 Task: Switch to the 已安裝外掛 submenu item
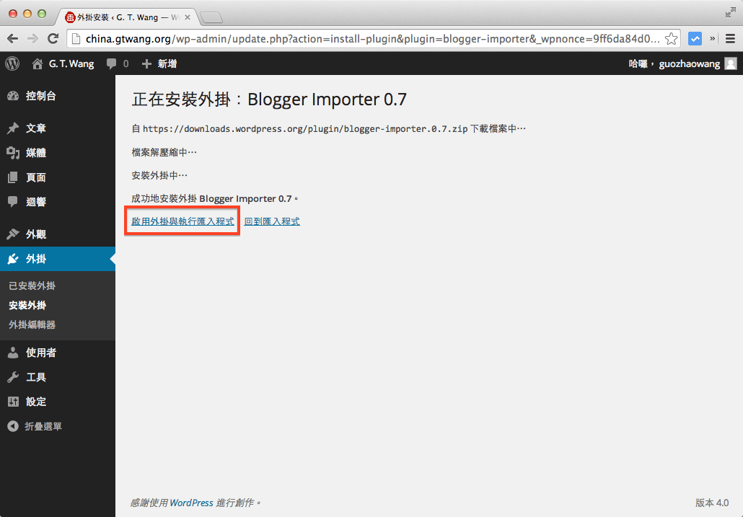(35, 285)
